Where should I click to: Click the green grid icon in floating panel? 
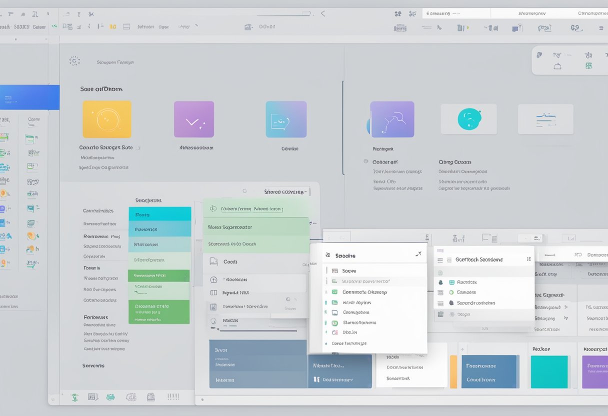coord(588,66)
